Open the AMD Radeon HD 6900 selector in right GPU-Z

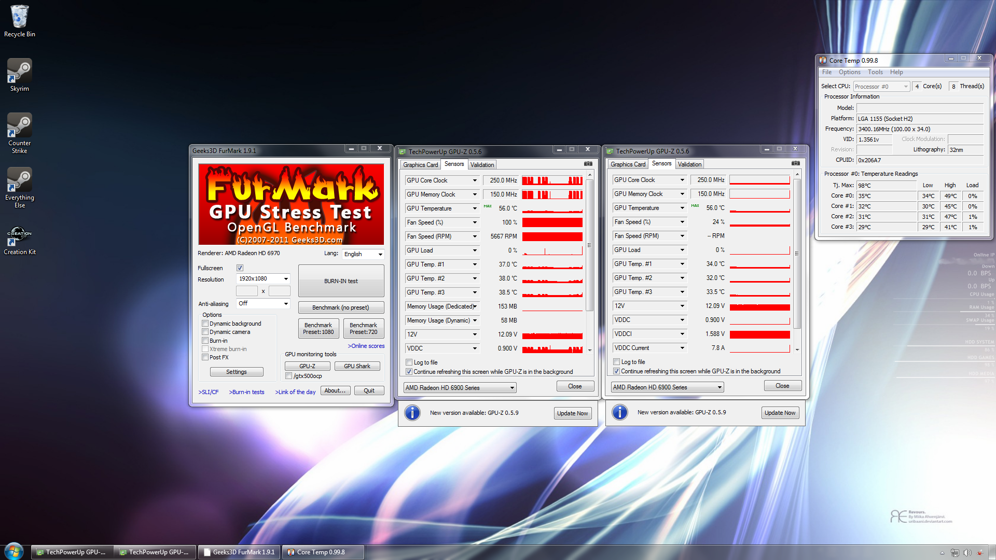(667, 387)
